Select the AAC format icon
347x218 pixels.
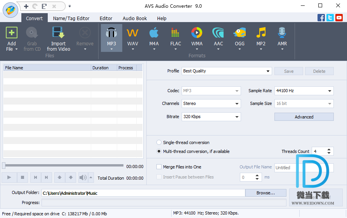click(x=218, y=33)
